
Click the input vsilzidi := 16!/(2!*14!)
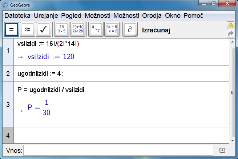point(48,44)
